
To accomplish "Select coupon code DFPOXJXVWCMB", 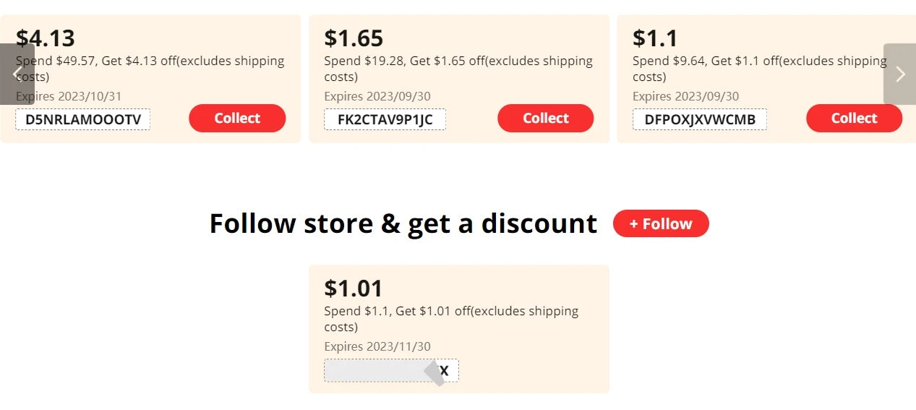I will [x=699, y=119].
